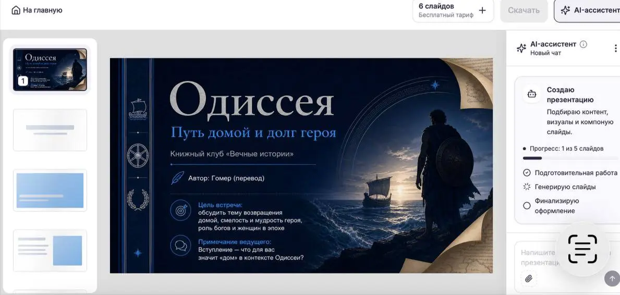Image resolution: width=620 pixels, height=295 pixels.
Task: Click the text 'Книжный клуб «Вечные истории»'
Action: click(x=232, y=154)
